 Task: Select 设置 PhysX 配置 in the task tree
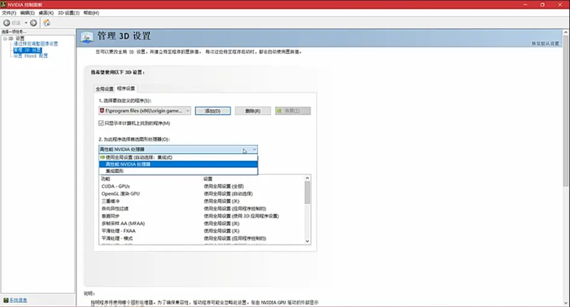(30, 56)
